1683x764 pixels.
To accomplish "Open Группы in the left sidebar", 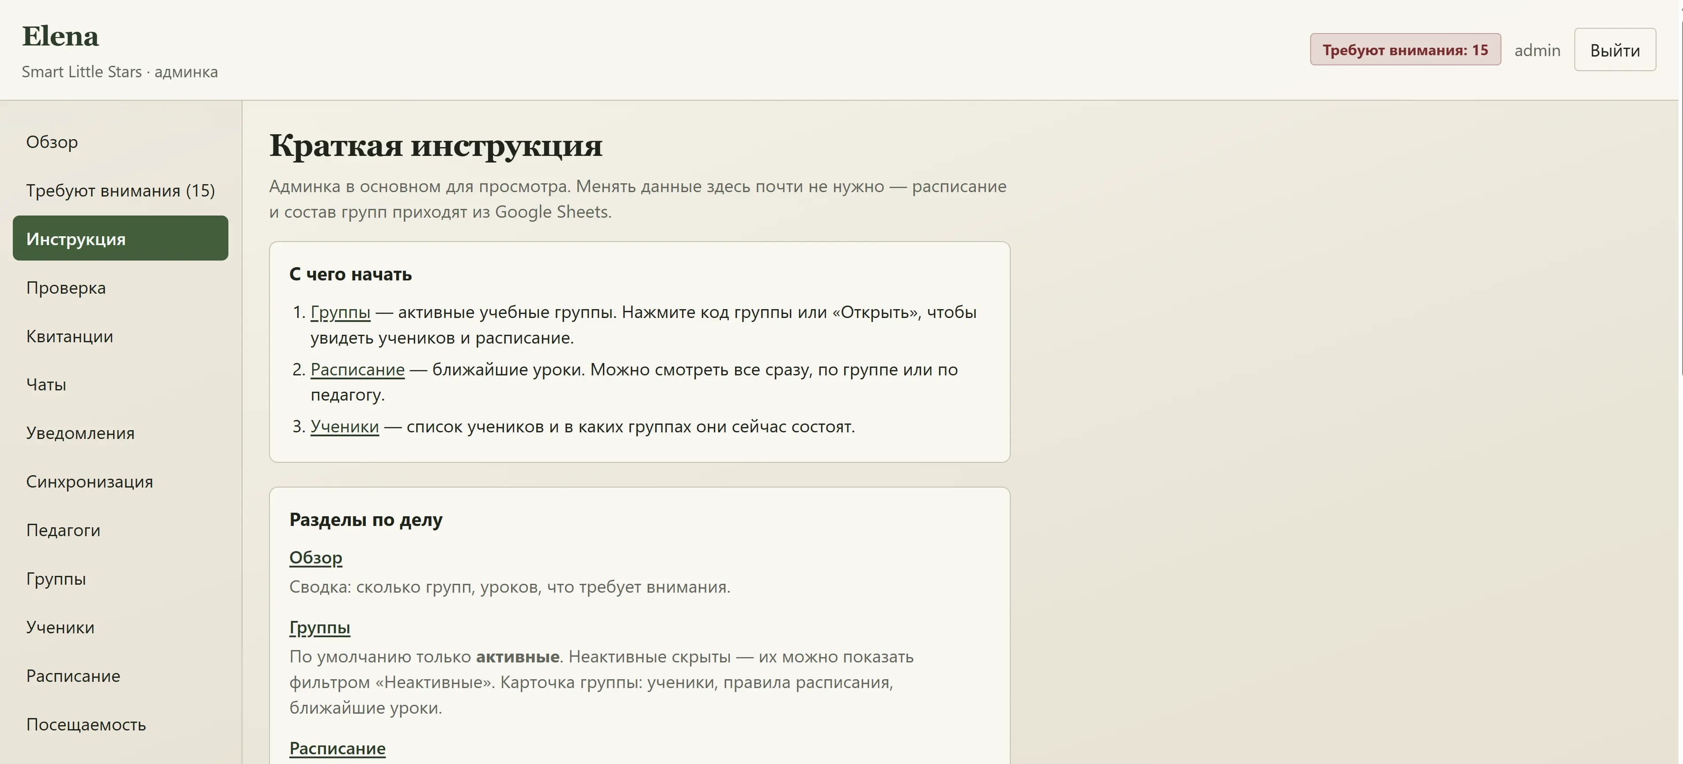I will click(120, 579).
